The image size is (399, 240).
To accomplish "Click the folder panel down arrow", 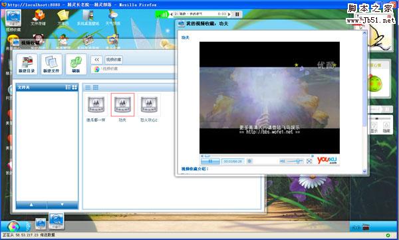I will (x=63, y=205).
